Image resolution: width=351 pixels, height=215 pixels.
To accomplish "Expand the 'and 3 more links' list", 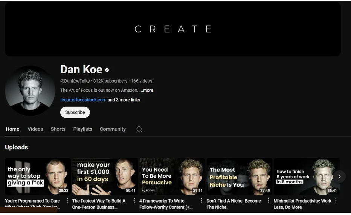I will 124,100.
